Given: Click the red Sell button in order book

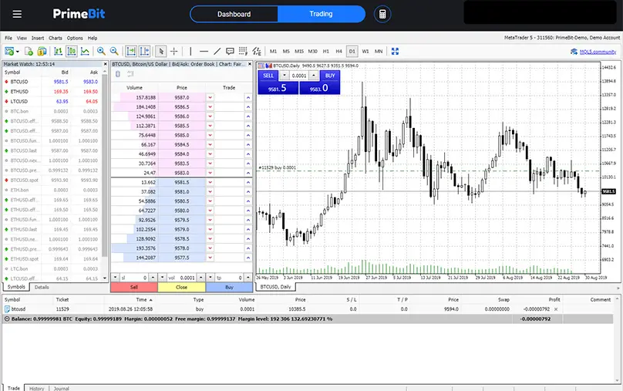Looking at the screenshot, I should point(134,287).
